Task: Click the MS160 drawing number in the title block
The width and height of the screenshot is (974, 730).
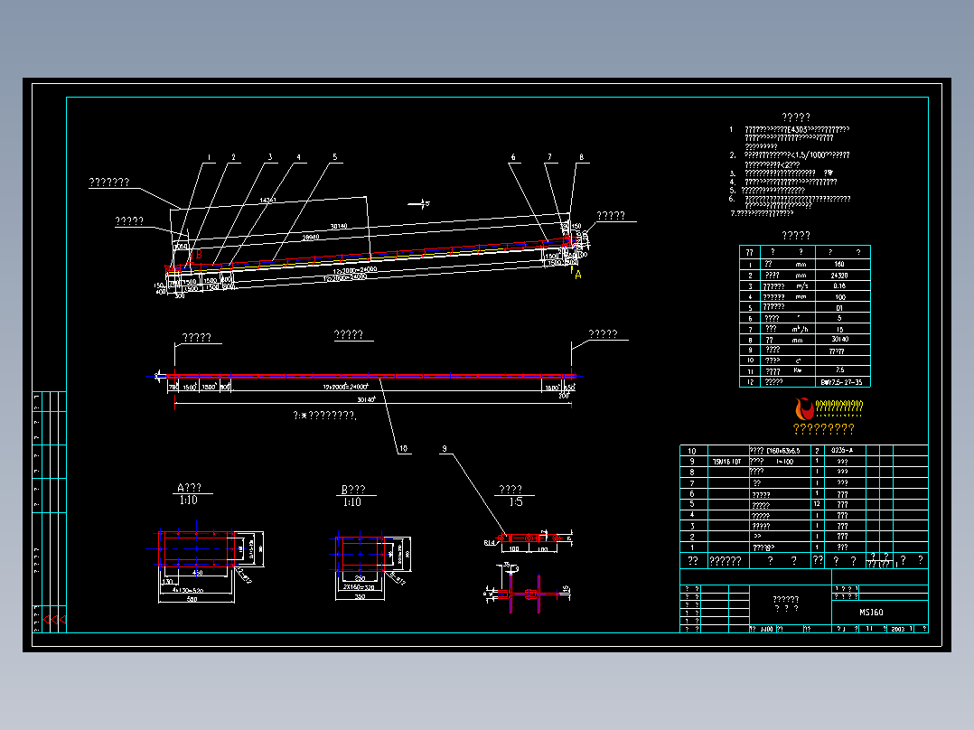Action: pos(871,613)
